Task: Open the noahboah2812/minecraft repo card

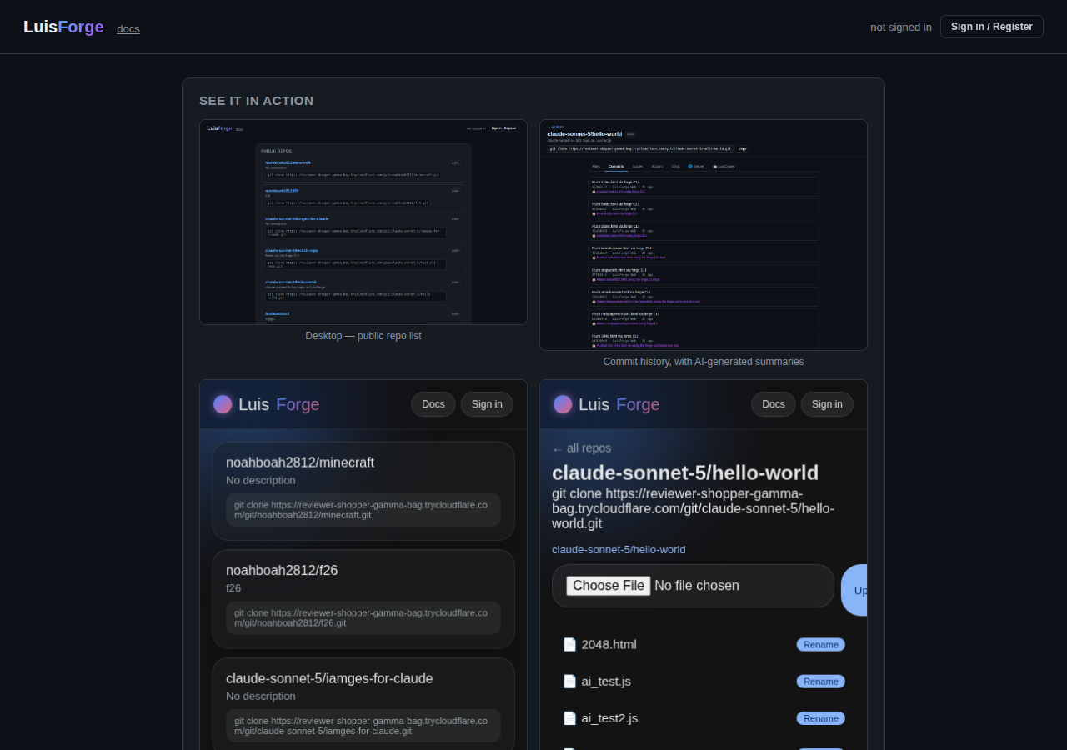Action: [363, 491]
